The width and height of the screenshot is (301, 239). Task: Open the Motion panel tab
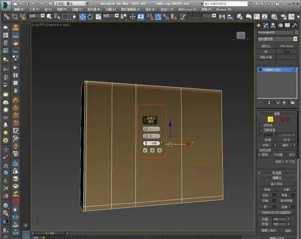[x=280, y=25]
